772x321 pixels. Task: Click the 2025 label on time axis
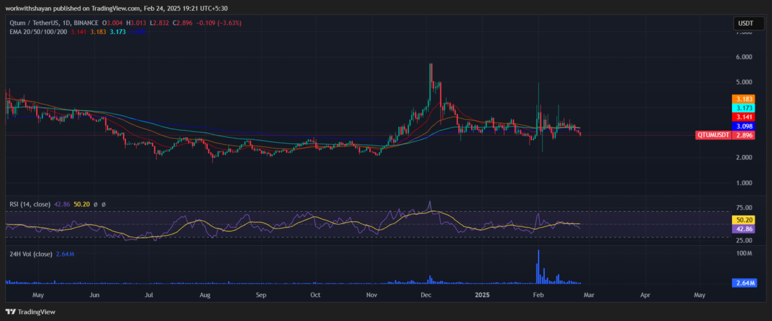pos(481,295)
